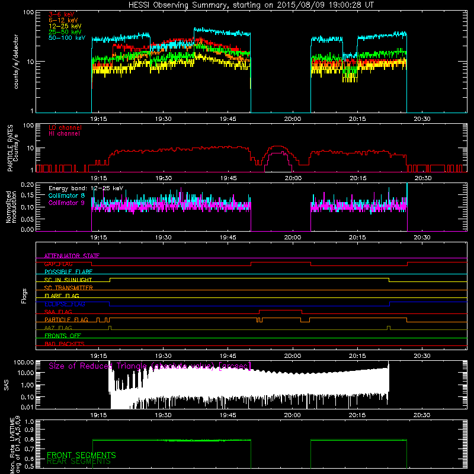Click the PARTICLE_FLAG label
The height and width of the screenshot is (474, 474).
tap(66, 319)
